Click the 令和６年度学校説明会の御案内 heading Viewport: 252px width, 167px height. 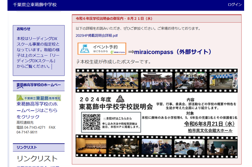[114, 18]
